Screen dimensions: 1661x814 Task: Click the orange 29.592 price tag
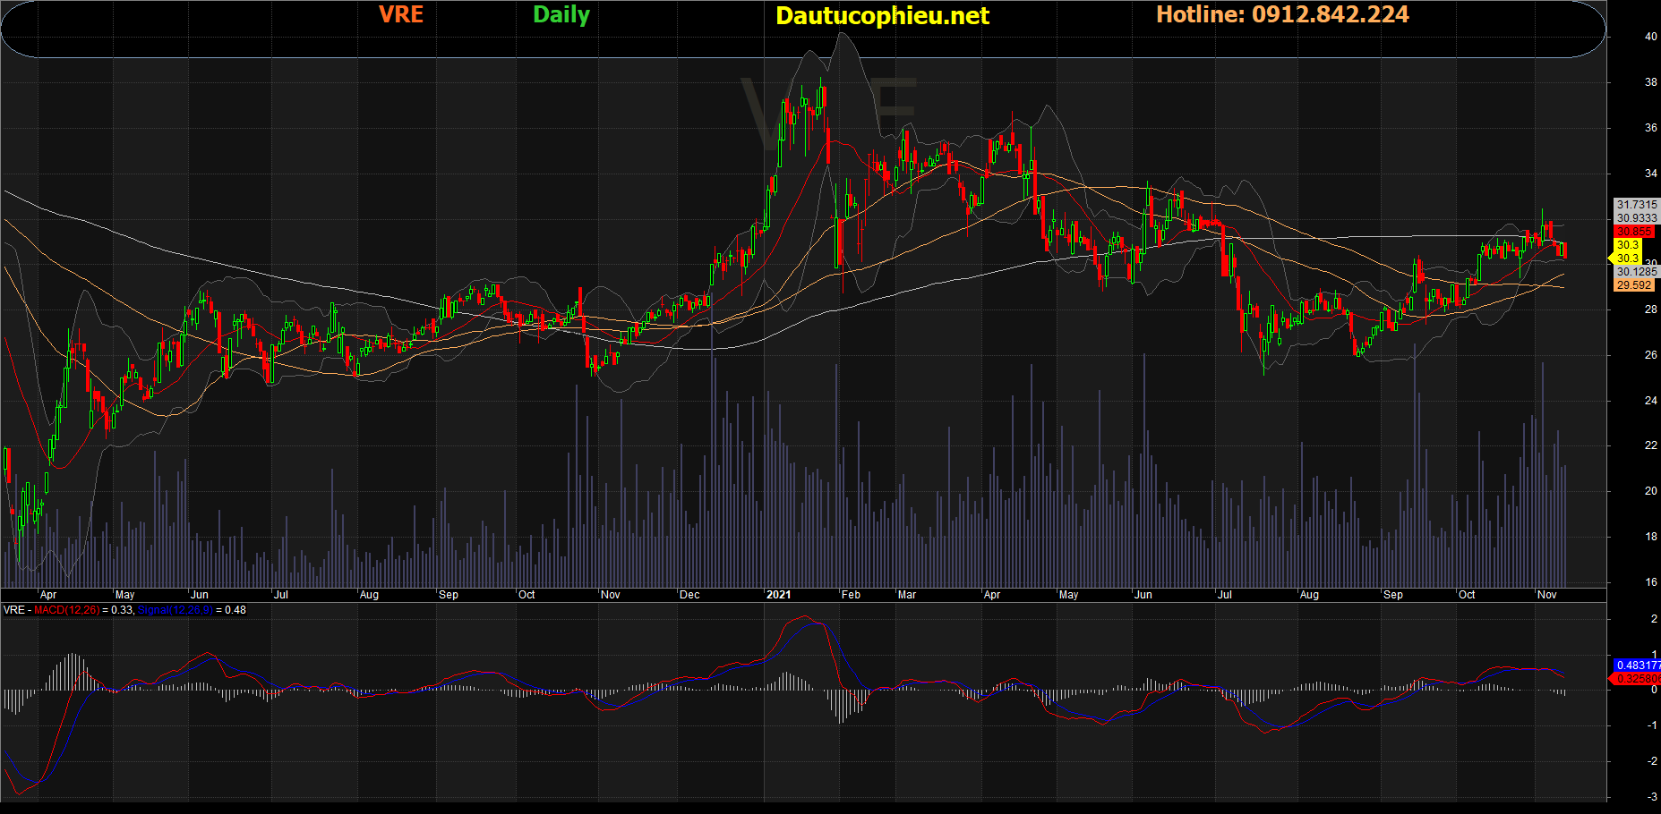(1634, 285)
